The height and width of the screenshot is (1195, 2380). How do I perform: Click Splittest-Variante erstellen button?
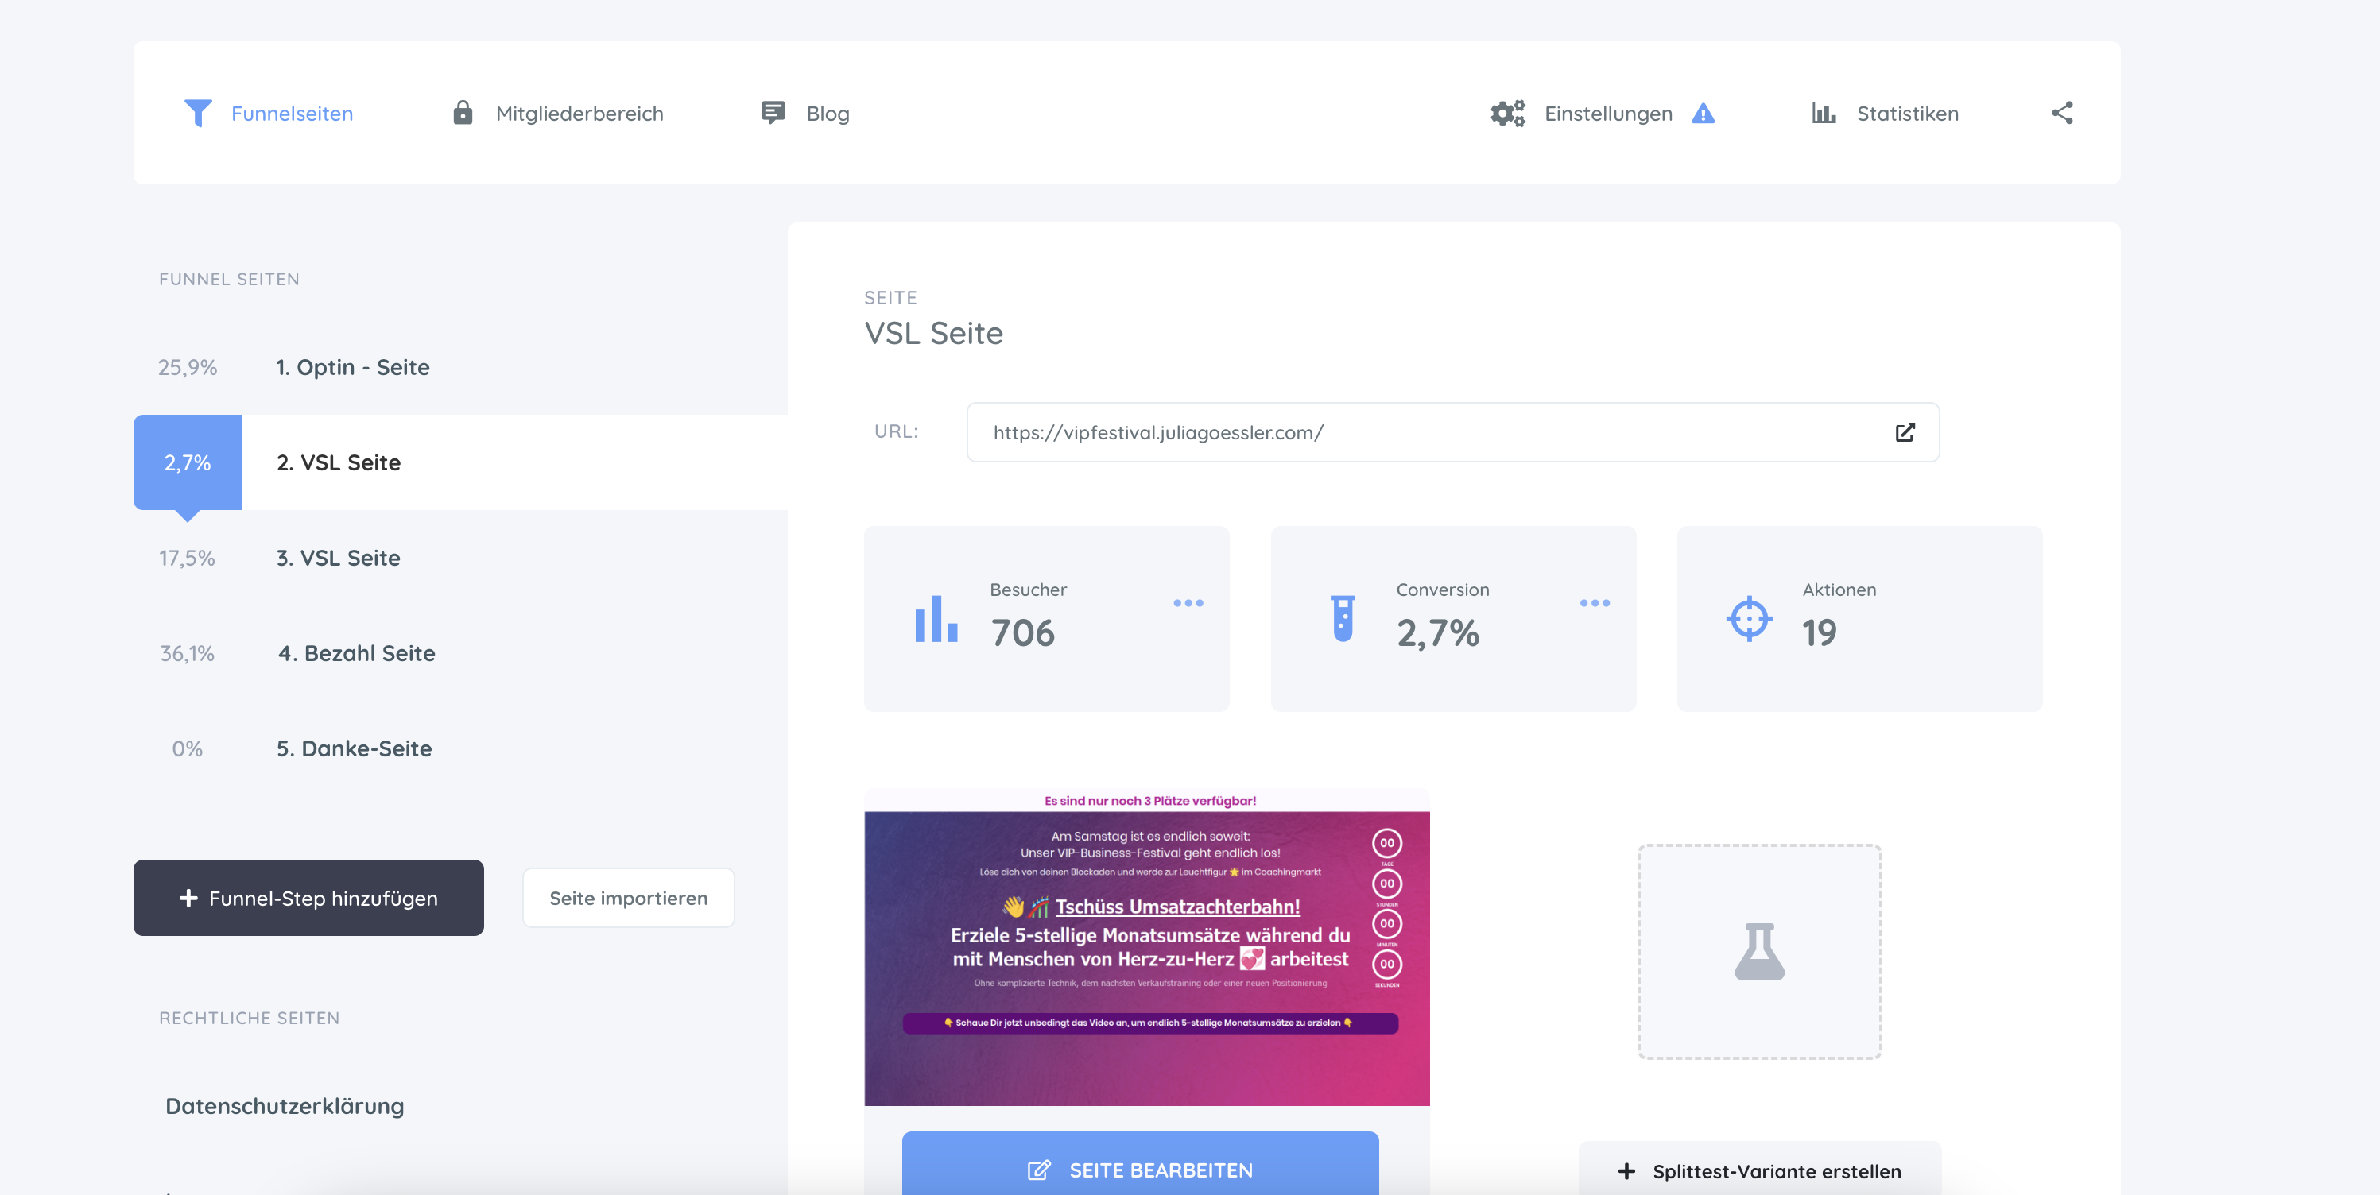pyautogui.click(x=1759, y=1169)
